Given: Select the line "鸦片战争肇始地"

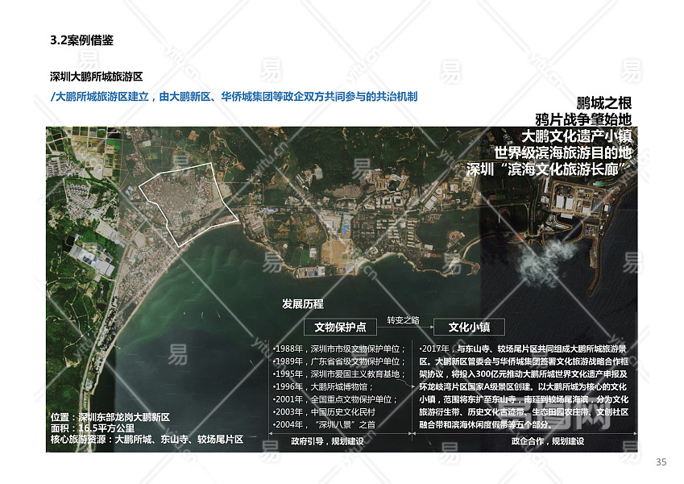Looking at the screenshot, I should click(583, 119).
